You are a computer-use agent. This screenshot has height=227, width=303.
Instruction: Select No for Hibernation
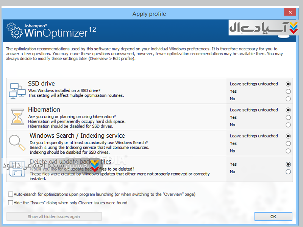tap(288, 125)
